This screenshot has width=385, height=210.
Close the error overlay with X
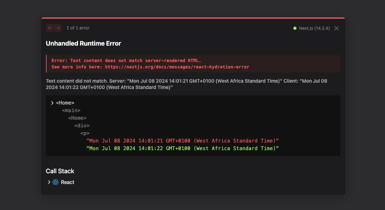tap(336, 28)
